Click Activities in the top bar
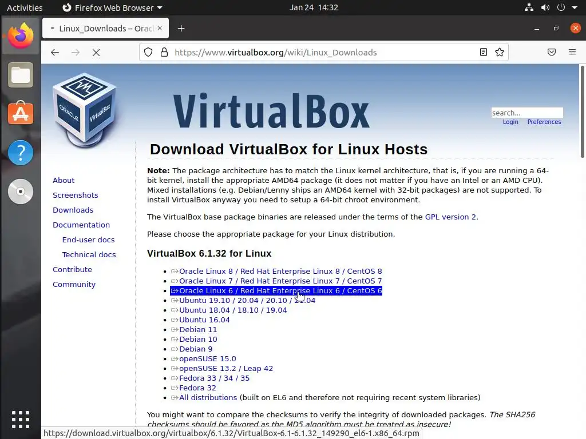 point(25,8)
